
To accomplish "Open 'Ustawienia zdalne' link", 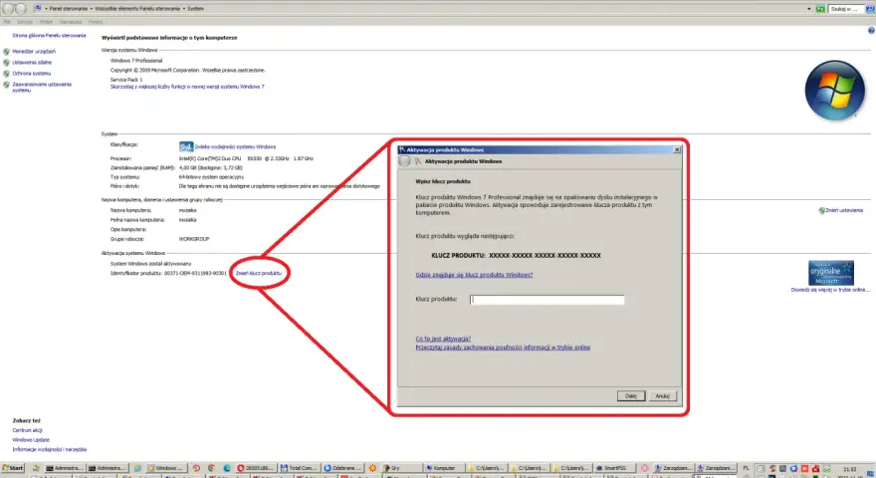I will point(32,63).
